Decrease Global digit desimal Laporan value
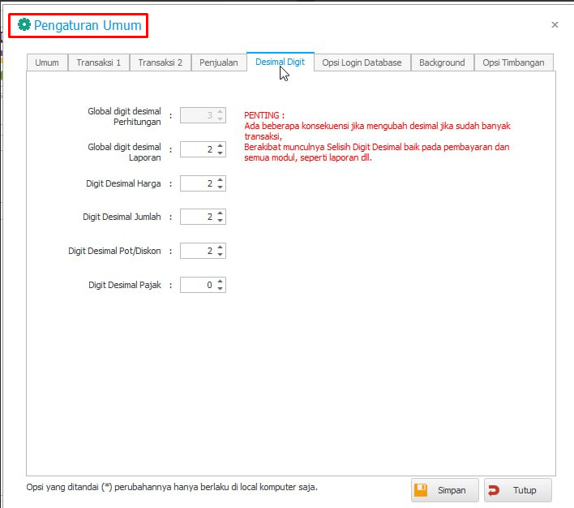 [x=221, y=153]
